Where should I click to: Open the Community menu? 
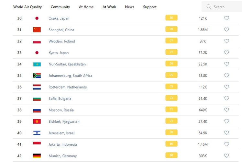pyautogui.click(x=60, y=7)
